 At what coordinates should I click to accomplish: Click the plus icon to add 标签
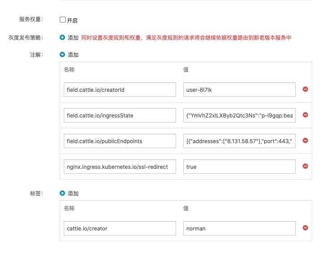coord(62,193)
